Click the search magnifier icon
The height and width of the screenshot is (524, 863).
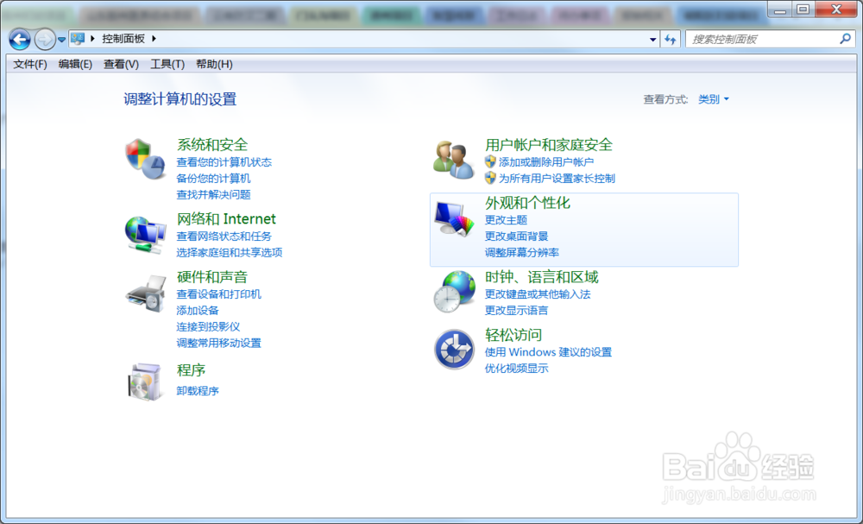(845, 39)
